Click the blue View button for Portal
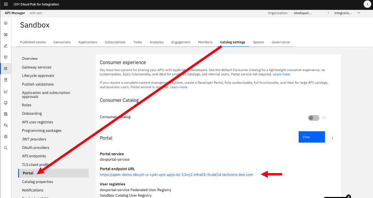373x198 pixels. pyautogui.click(x=312, y=137)
